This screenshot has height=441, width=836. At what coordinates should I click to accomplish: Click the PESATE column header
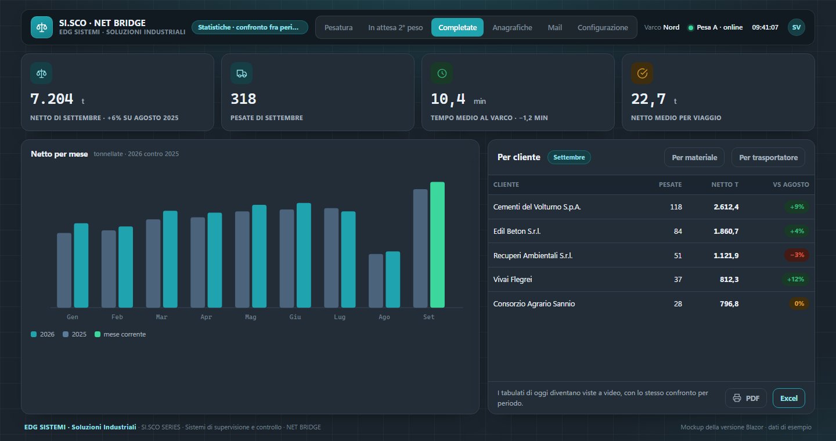pos(670,185)
